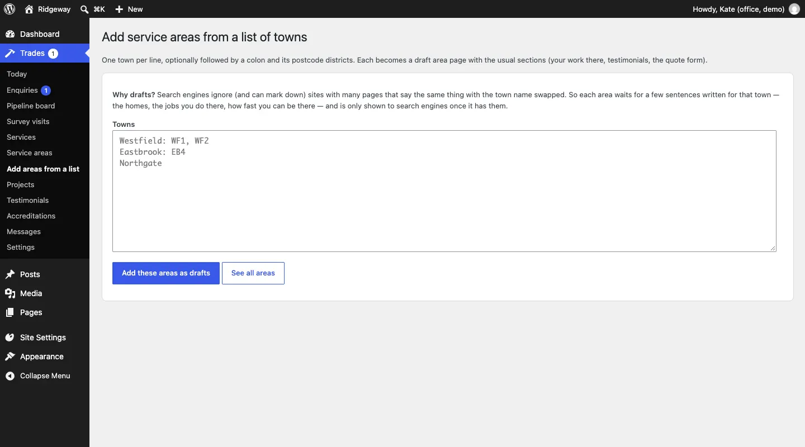
Task: Click inside the Towns textarea
Action: point(444,191)
